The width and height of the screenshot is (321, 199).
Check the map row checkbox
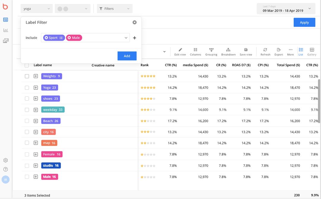(27, 143)
